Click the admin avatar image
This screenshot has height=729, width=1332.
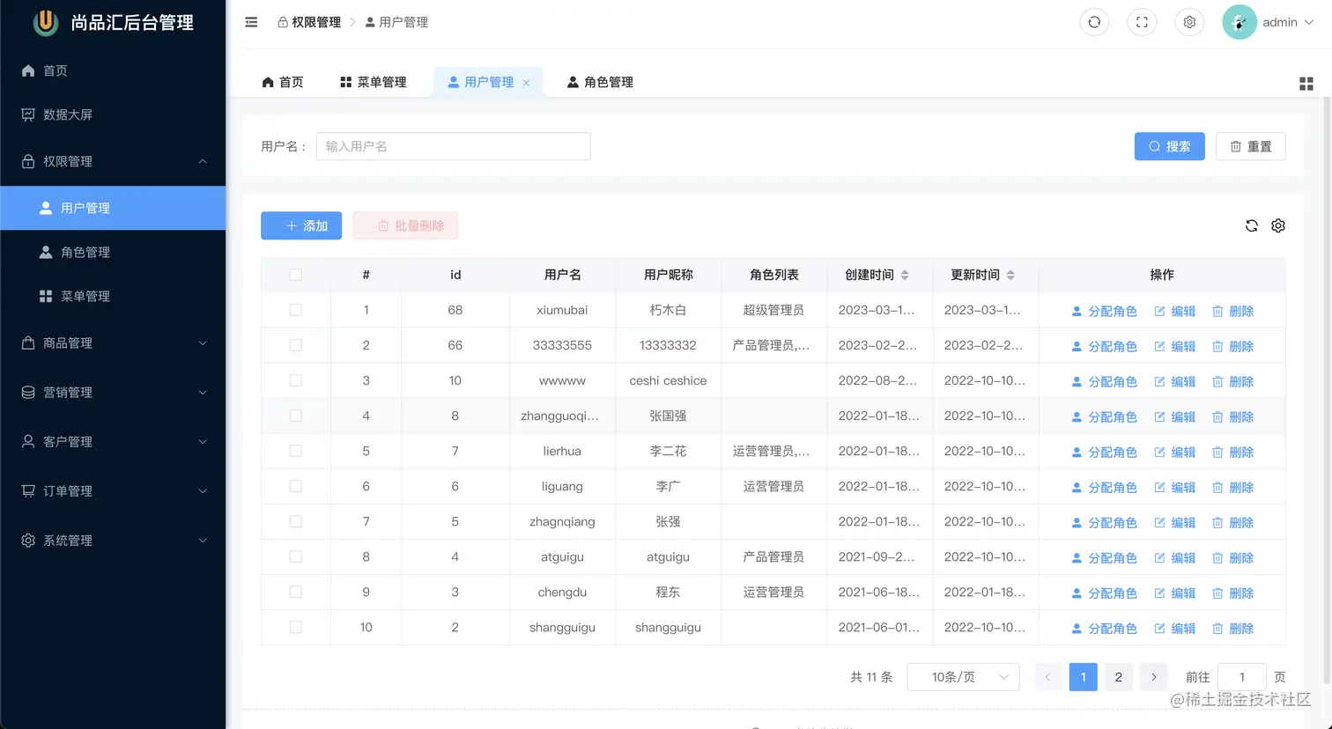pos(1239,22)
